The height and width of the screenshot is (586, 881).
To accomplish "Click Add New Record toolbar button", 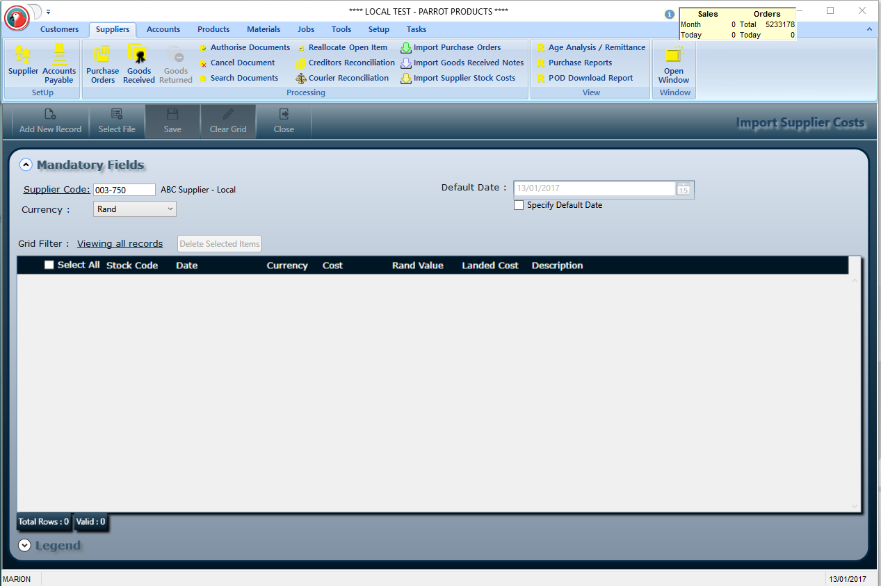I will pyautogui.click(x=50, y=122).
